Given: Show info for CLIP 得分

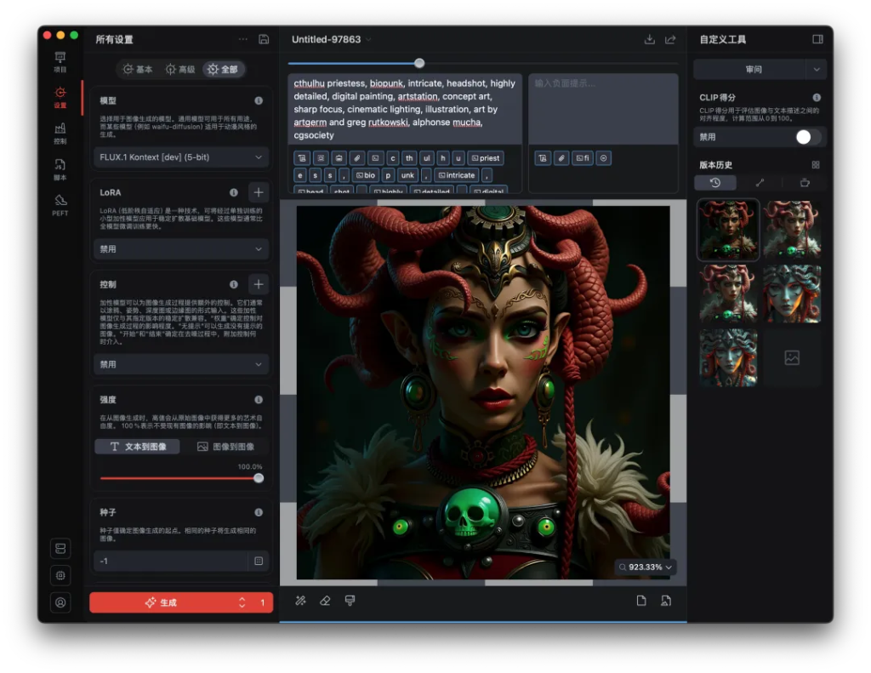Looking at the screenshot, I should point(817,97).
